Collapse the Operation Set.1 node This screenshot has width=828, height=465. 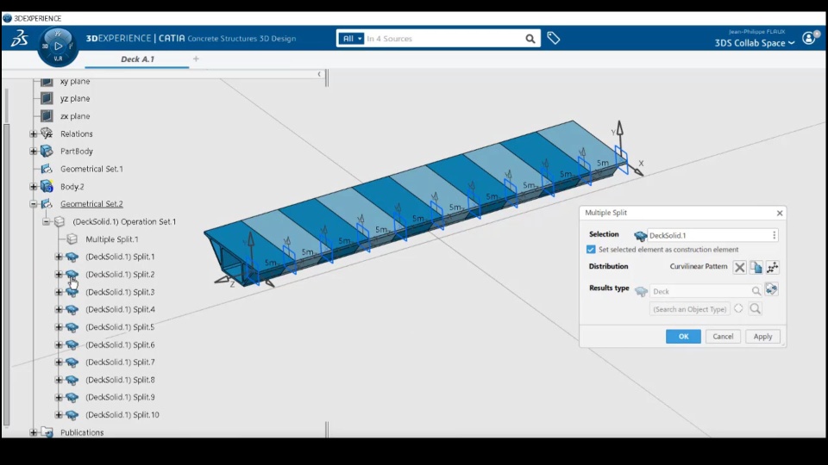tap(47, 221)
